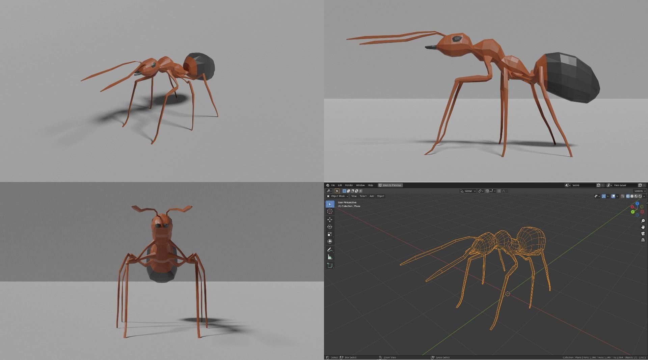Choose the Add Cube tool
The width and height of the screenshot is (648, 360).
click(330, 264)
